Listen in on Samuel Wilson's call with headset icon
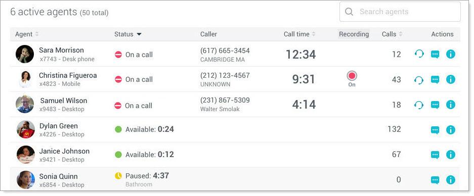The height and width of the screenshot is (196, 474). pyautogui.click(x=419, y=105)
